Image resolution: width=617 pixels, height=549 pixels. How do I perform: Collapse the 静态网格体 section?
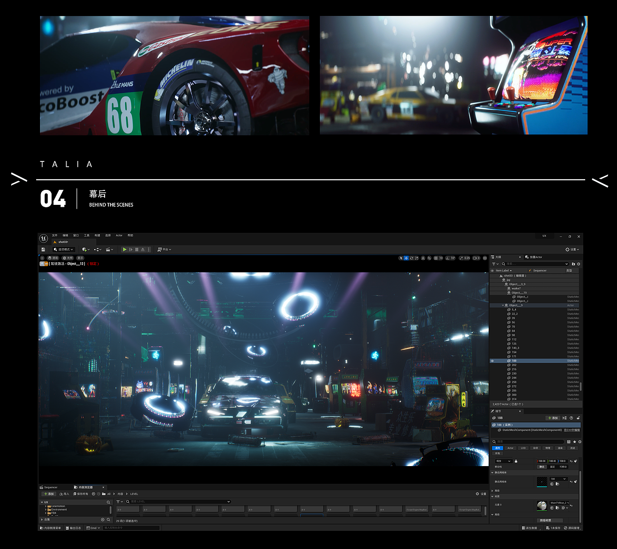[492, 472]
